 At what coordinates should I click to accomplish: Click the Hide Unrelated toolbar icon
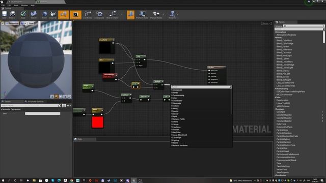pos(112,15)
